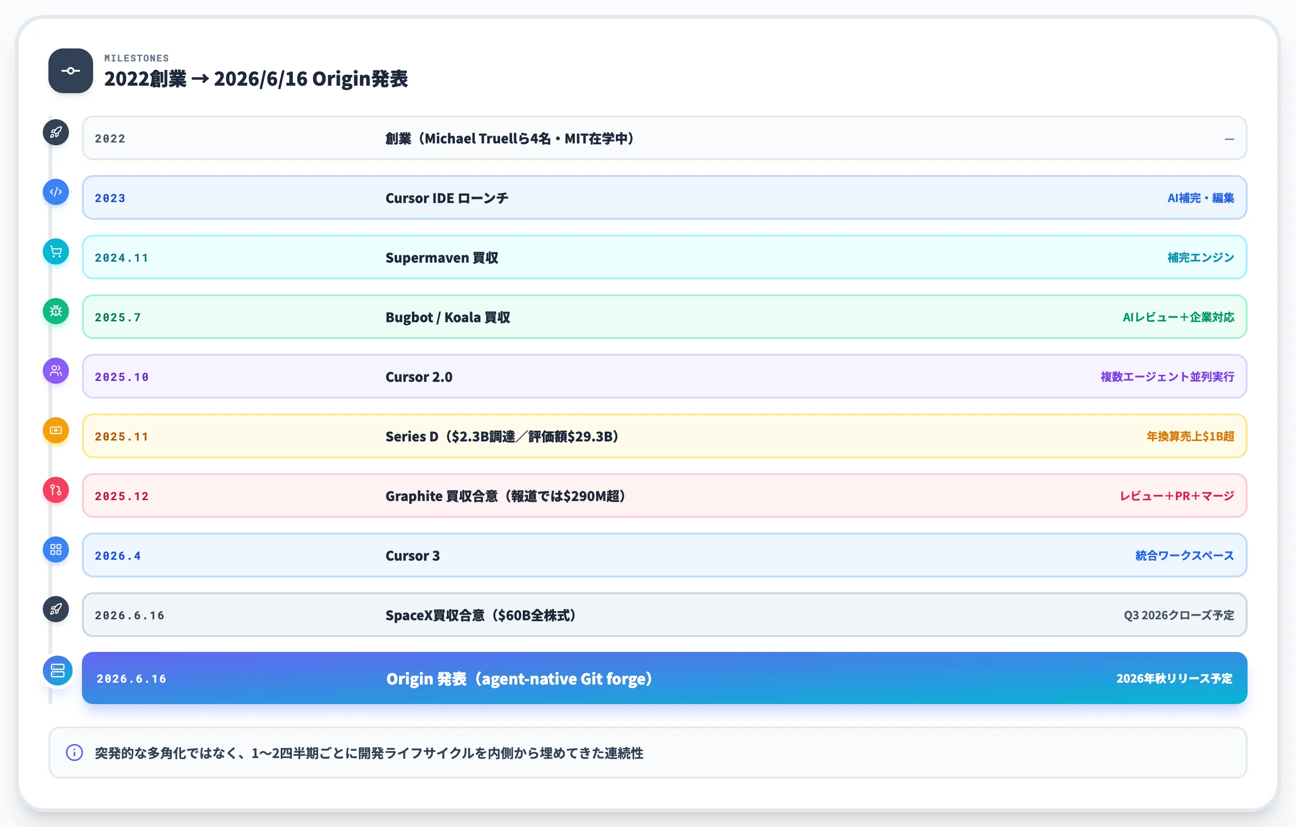
Task: Click the 補完エンジン tag
Action: 1201,258
